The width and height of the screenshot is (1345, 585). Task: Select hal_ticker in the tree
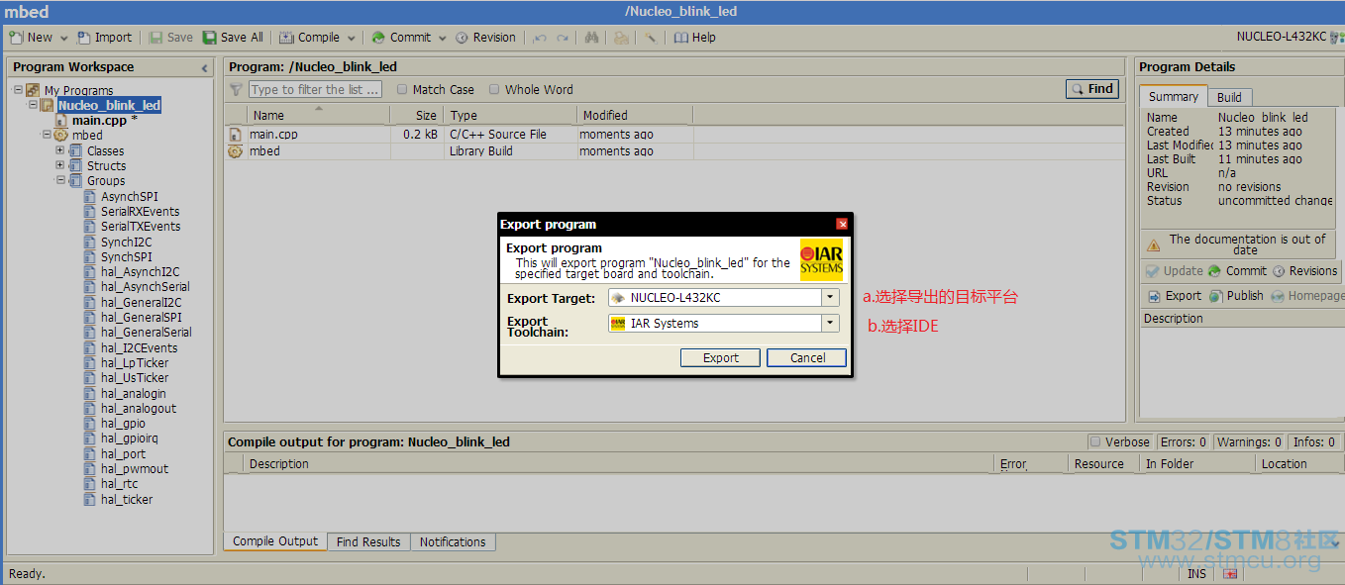coord(126,499)
